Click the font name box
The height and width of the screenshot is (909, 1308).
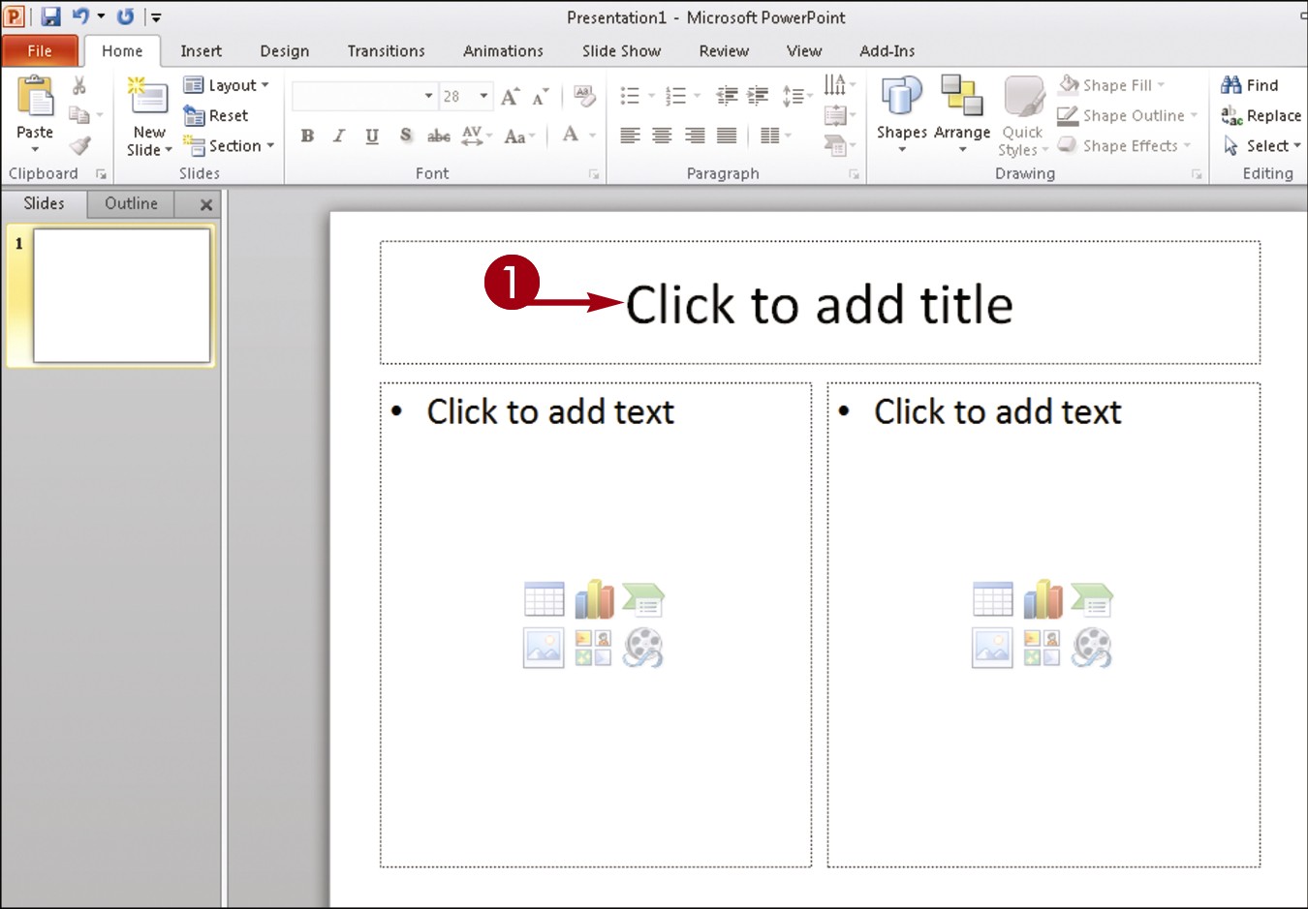click(363, 96)
